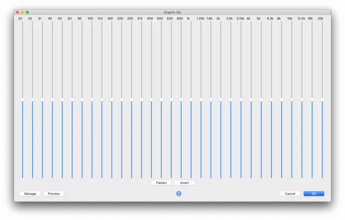Image resolution: width=345 pixels, height=220 pixels.
Task: Click the 3.15k slider handle
Action: (241, 100)
